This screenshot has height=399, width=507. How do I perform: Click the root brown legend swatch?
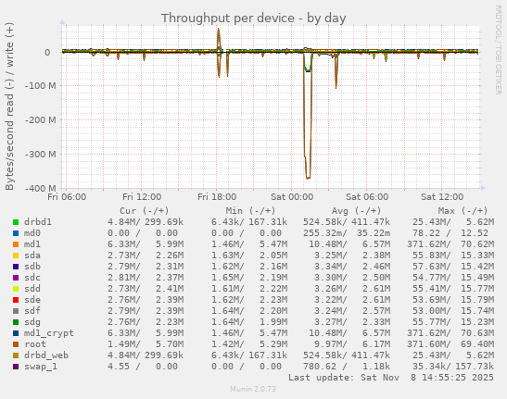pyautogui.click(x=16, y=344)
